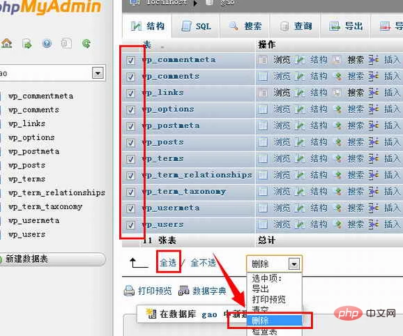This screenshot has height=336, width=403.
Task: Toggle the wp_users table checkbox
Action: coord(131,225)
